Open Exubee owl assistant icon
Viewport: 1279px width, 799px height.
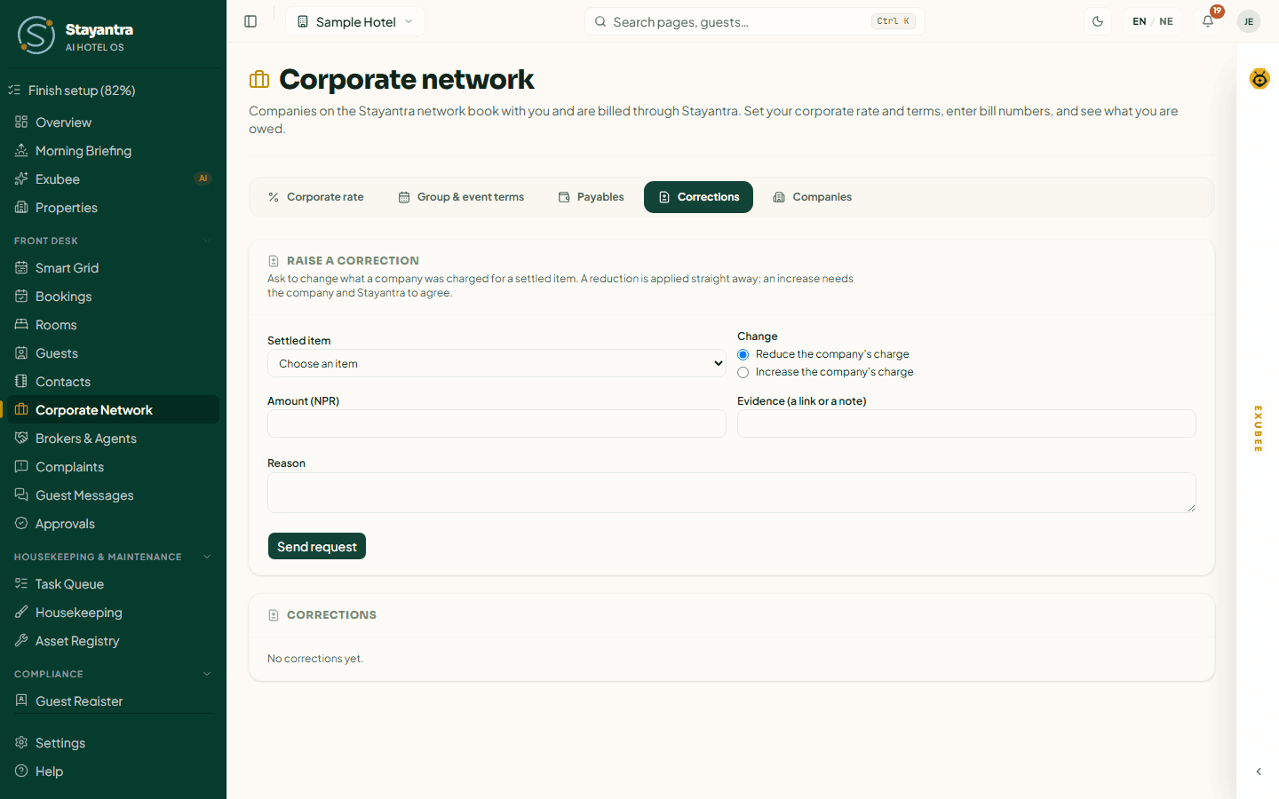pos(1259,79)
